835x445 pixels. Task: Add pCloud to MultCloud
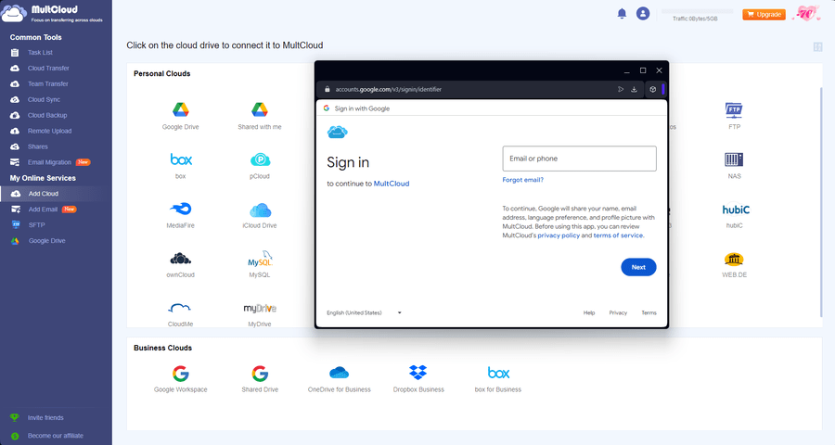[x=260, y=165]
